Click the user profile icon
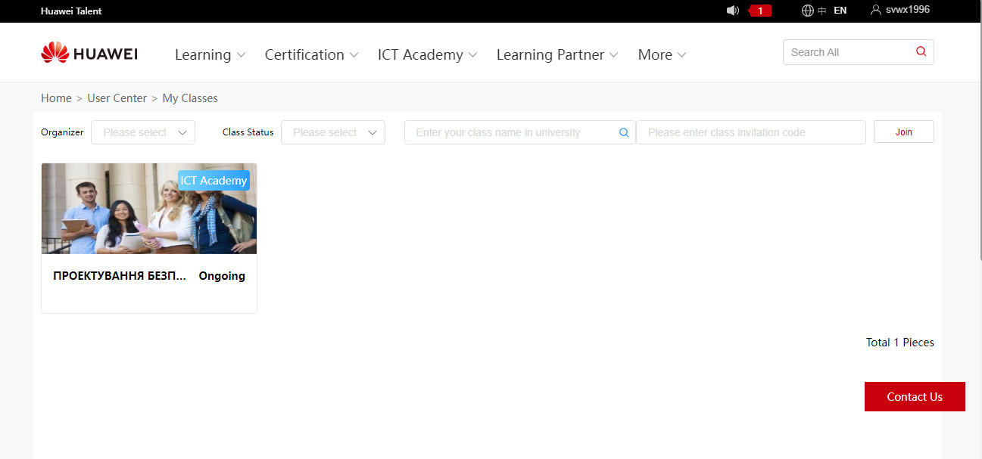982x459 pixels. (x=876, y=10)
